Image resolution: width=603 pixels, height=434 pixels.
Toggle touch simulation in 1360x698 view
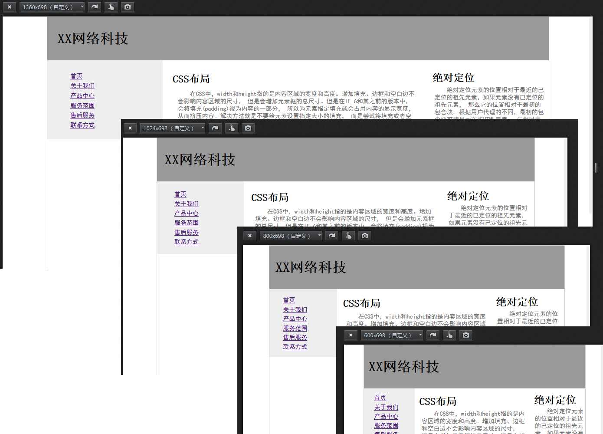point(111,7)
